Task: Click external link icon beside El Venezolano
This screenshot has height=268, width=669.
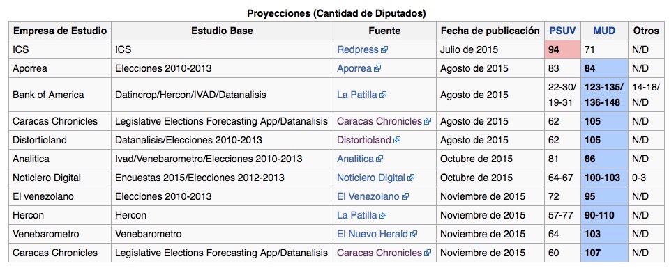Action: point(405,197)
